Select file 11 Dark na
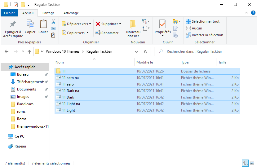The width and height of the screenshot is (257, 167). pos(147,91)
